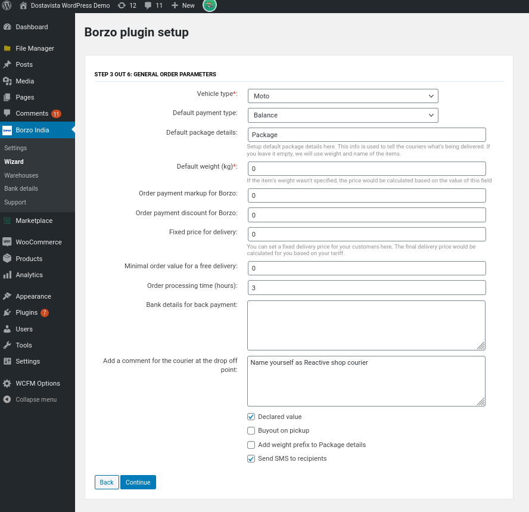The image size is (529, 512).
Task: Go to Bank details submenu
Action: coord(21,189)
